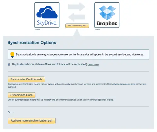
Task: Open the Learn more link
Action: click(93, 65)
